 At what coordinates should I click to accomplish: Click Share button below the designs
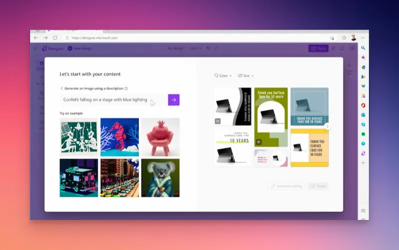pos(318,186)
